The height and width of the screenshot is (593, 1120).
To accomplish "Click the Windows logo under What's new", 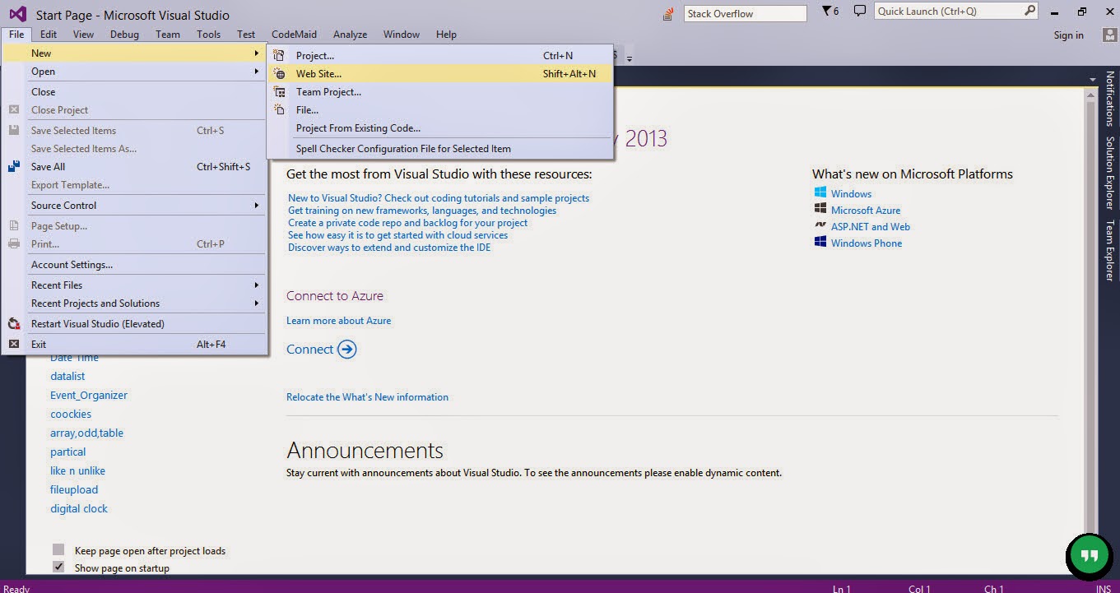I will (x=820, y=193).
